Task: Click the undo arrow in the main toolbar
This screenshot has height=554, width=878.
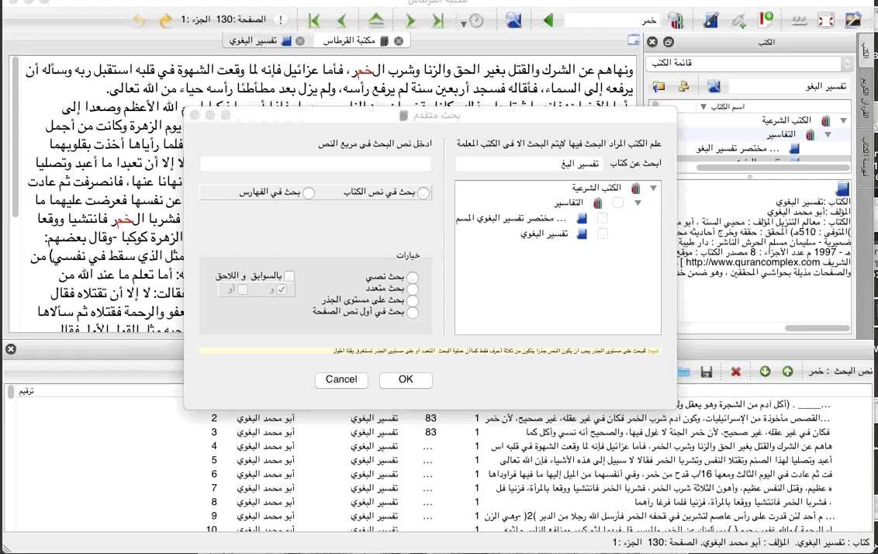Action: 138,21
